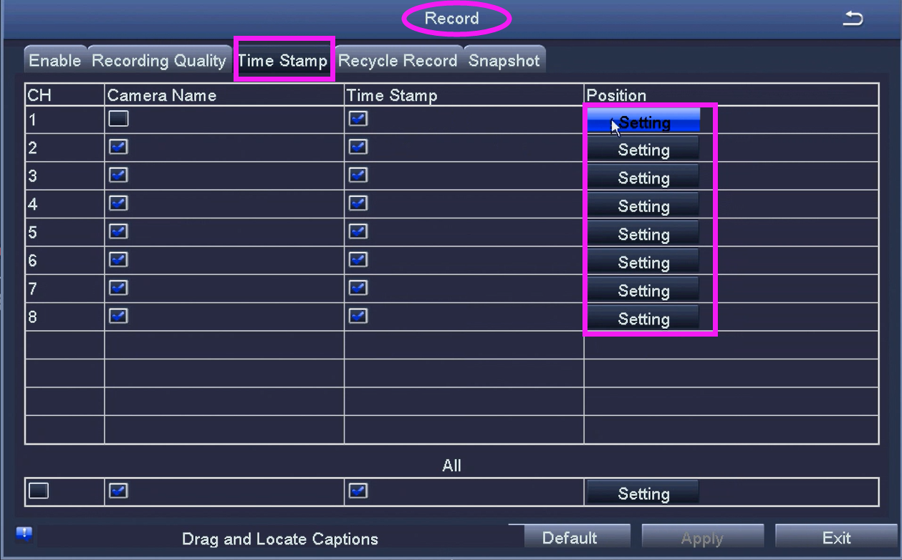Open the Recycle Record tab
The image size is (902, 560).
[x=398, y=61]
